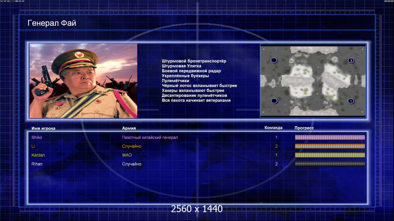394x221 pixels.
Task: Click Десантирование пулемётчиков ability line
Action: (194, 95)
